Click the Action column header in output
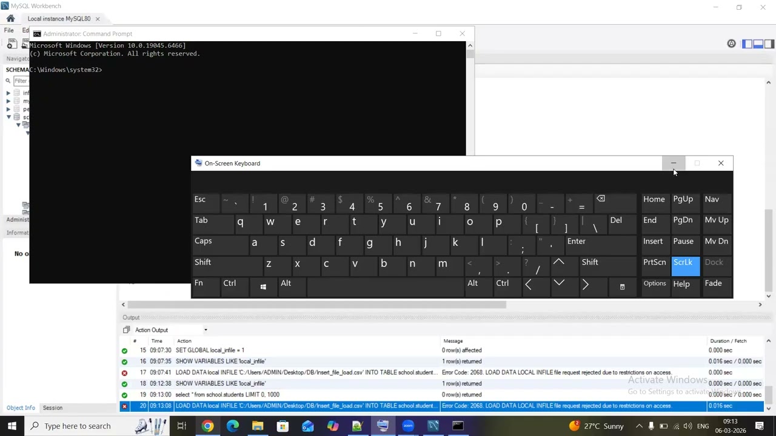This screenshot has width=776, height=436. pyautogui.click(x=184, y=341)
